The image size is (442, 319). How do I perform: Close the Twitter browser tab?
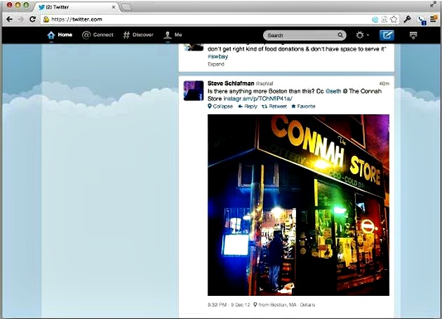(114, 7)
